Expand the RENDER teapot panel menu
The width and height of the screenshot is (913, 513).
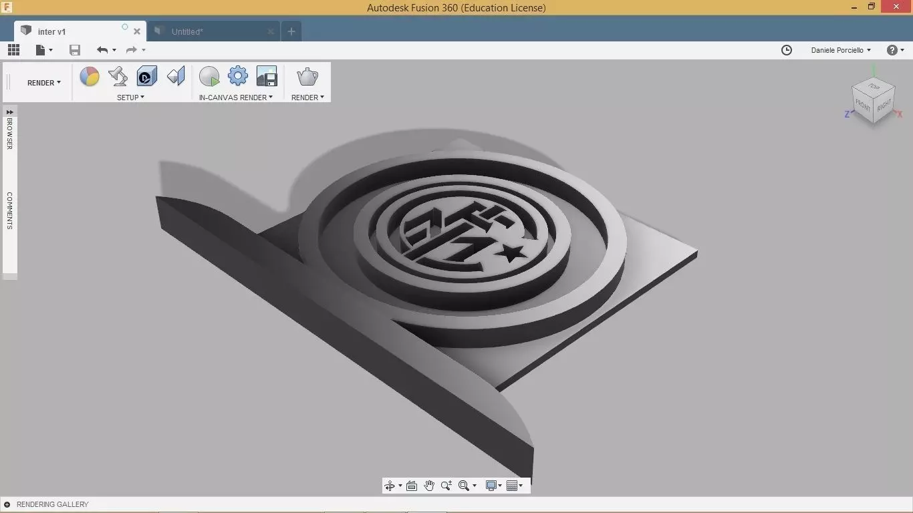[307, 98]
